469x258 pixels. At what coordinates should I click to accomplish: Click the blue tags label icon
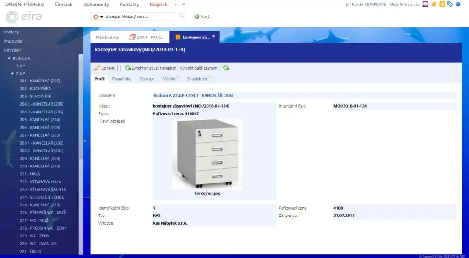point(450,5)
